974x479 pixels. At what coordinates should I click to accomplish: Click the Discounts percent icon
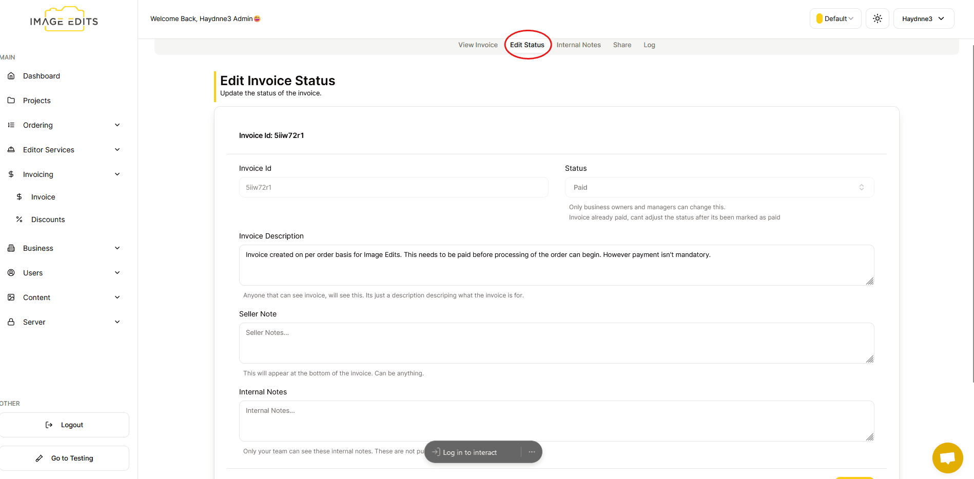click(20, 219)
